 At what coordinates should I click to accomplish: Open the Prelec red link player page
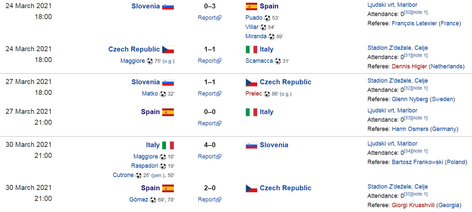click(x=254, y=94)
